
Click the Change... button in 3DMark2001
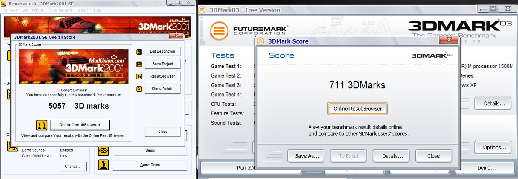coord(73,166)
